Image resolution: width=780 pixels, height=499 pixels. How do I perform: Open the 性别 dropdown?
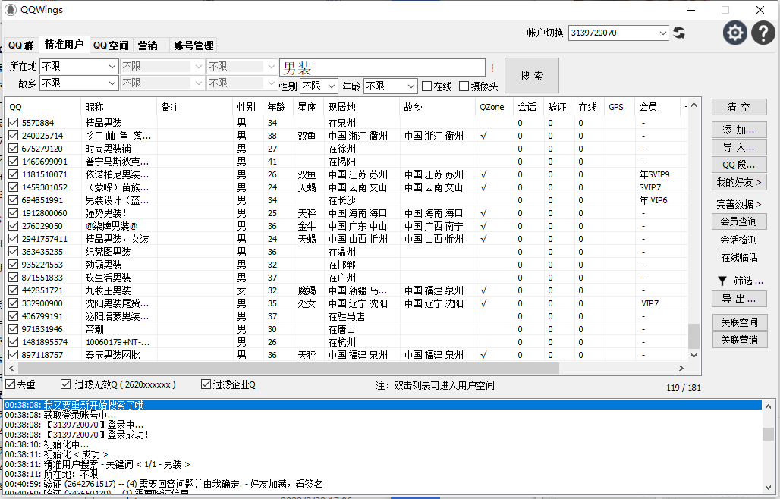(x=319, y=86)
